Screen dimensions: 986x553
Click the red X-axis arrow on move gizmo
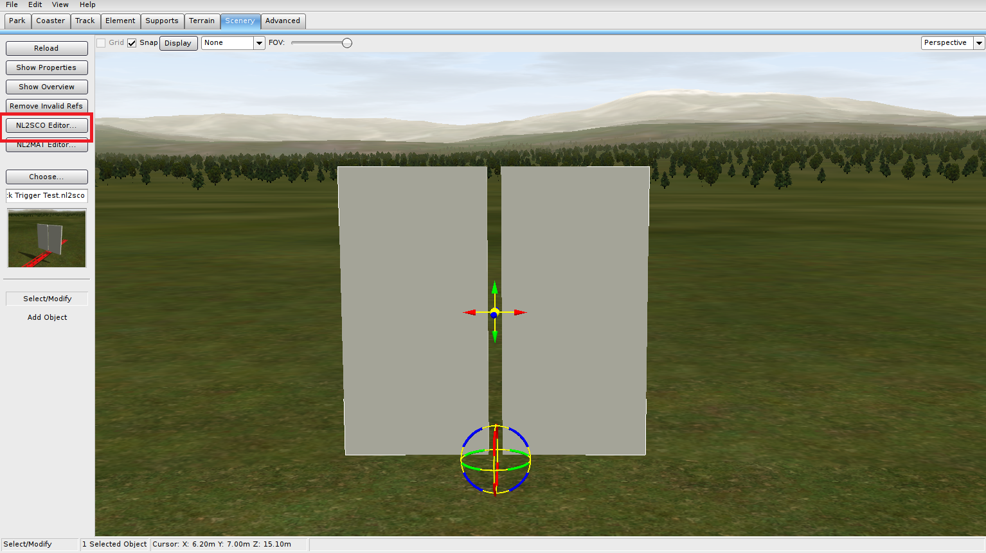pyautogui.click(x=519, y=313)
